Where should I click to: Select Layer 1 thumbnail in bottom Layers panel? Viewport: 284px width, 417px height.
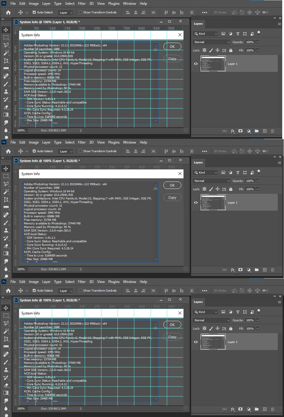[x=213, y=342]
